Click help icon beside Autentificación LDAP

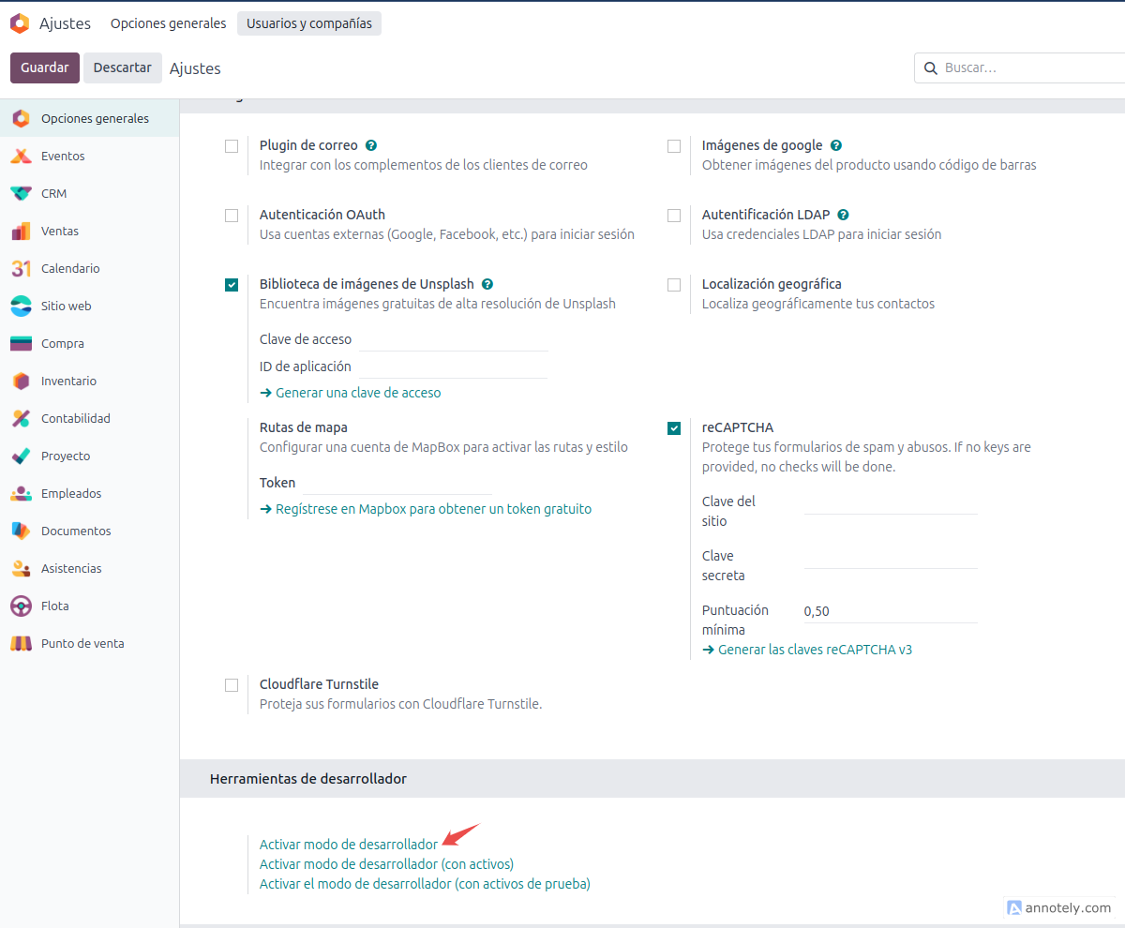click(843, 215)
